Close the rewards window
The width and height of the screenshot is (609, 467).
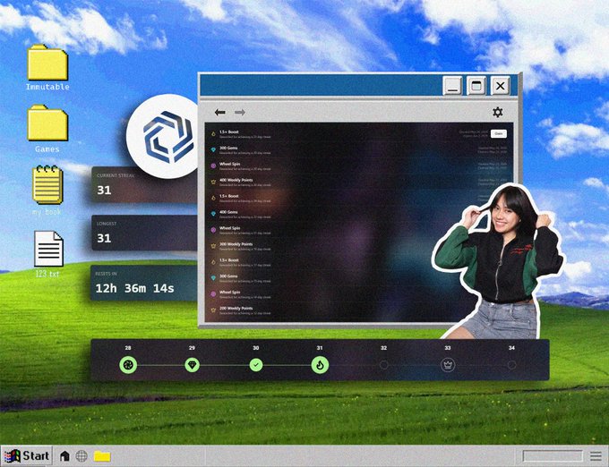(501, 86)
